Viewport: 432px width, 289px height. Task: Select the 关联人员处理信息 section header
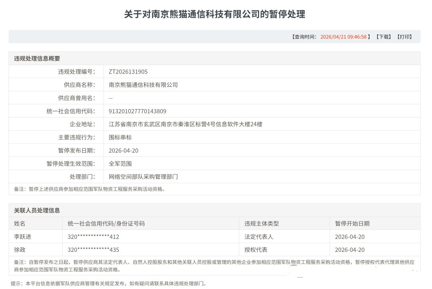[x=37, y=210]
